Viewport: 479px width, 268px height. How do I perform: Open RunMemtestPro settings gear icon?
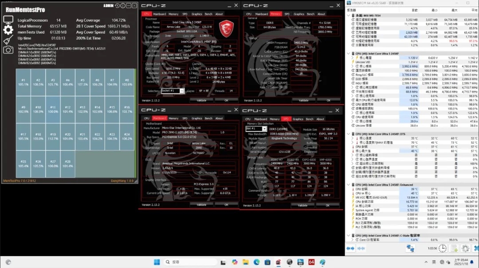coord(8,30)
